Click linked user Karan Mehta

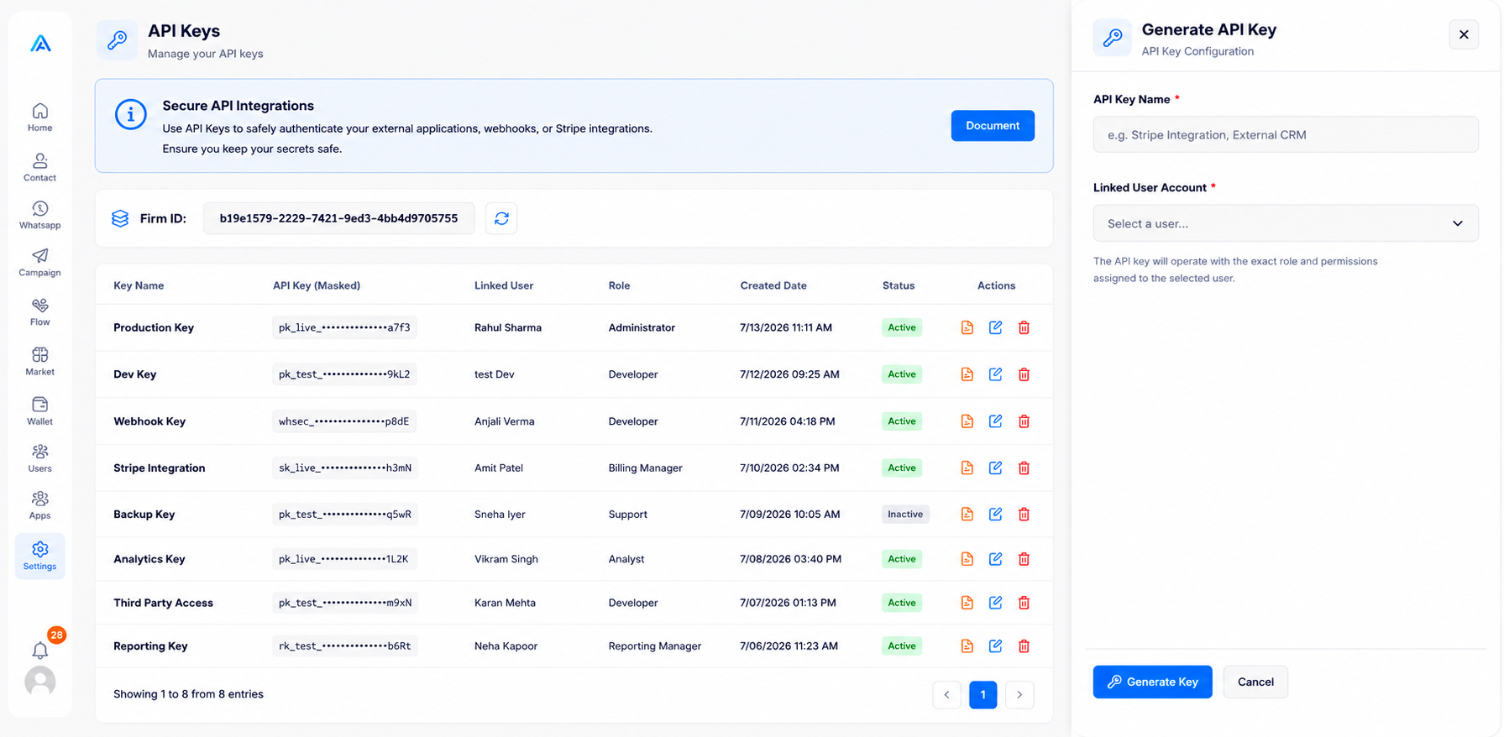click(x=505, y=603)
